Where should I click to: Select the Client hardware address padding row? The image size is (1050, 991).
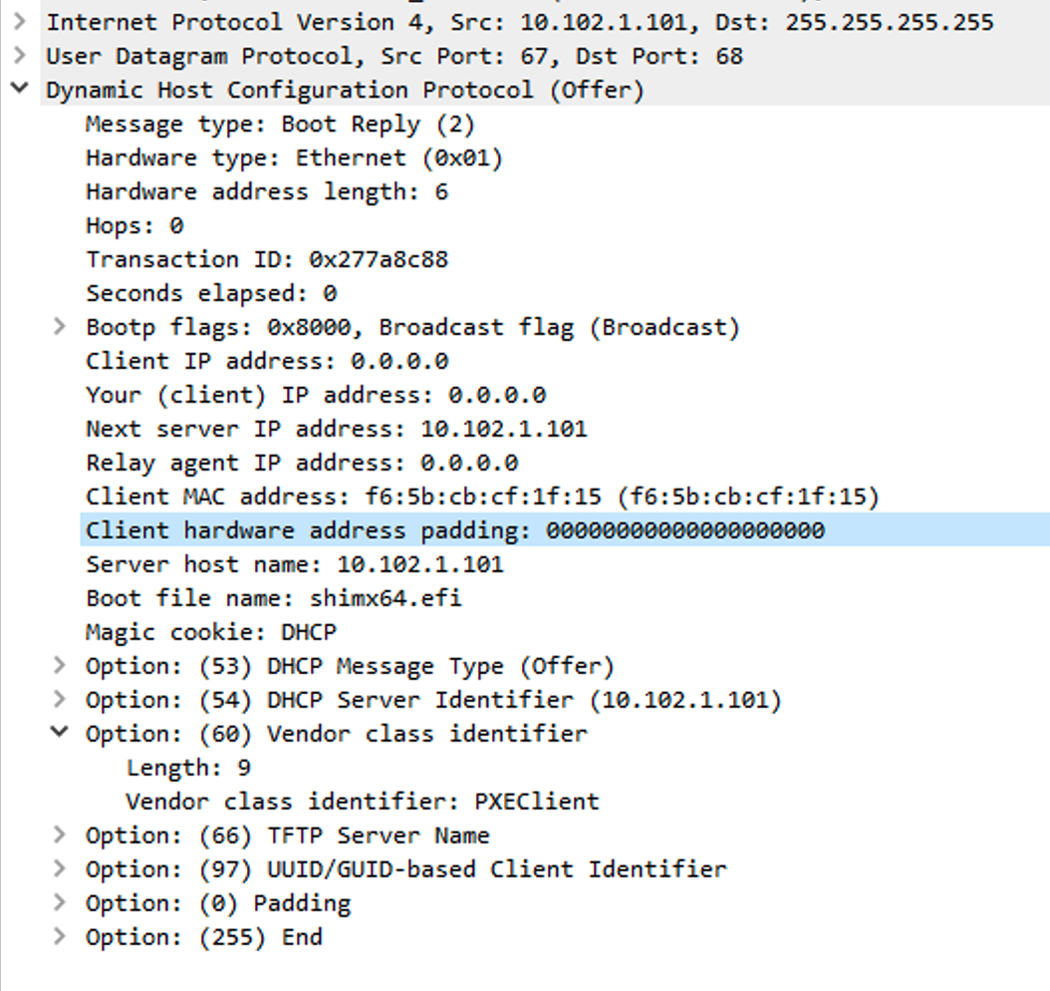point(398,530)
